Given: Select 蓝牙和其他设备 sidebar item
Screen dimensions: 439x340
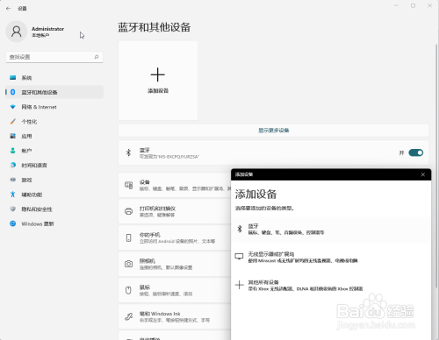Looking at the screenshot, I should [54, 92].
